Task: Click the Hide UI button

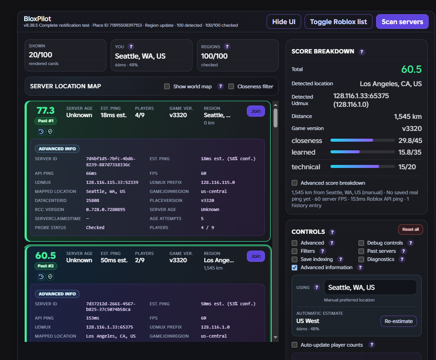Action: (283, 22)
